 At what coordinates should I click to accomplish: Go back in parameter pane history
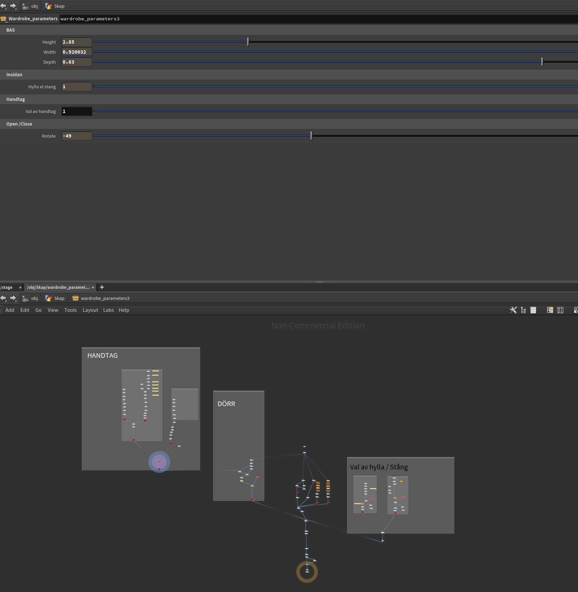(x=3, y=6)
